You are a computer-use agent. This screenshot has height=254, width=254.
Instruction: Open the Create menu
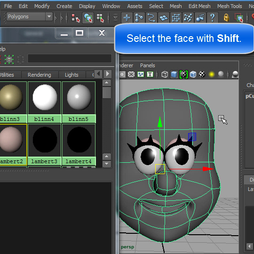pos(64,6)
